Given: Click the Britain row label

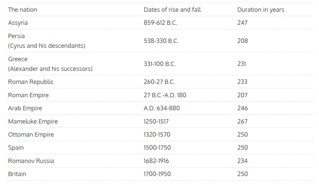Looking at the screenshot, I should point(17,174).
